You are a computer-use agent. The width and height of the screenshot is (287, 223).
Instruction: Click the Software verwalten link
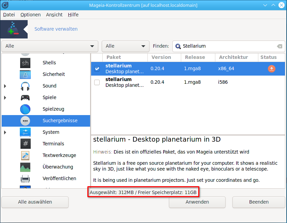(x=56, y=29)
